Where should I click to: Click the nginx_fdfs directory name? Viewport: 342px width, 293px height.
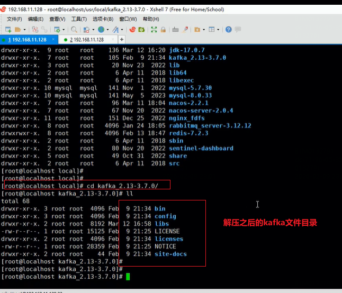pos(187,118)
